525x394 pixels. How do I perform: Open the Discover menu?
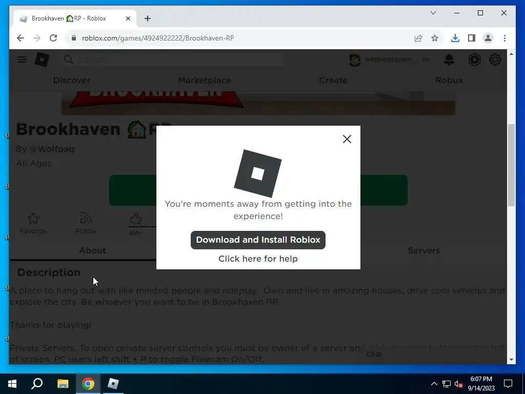[x=72, y=81]
